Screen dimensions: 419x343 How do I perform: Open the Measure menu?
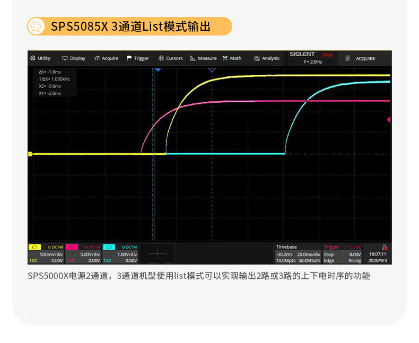[204, 58]
